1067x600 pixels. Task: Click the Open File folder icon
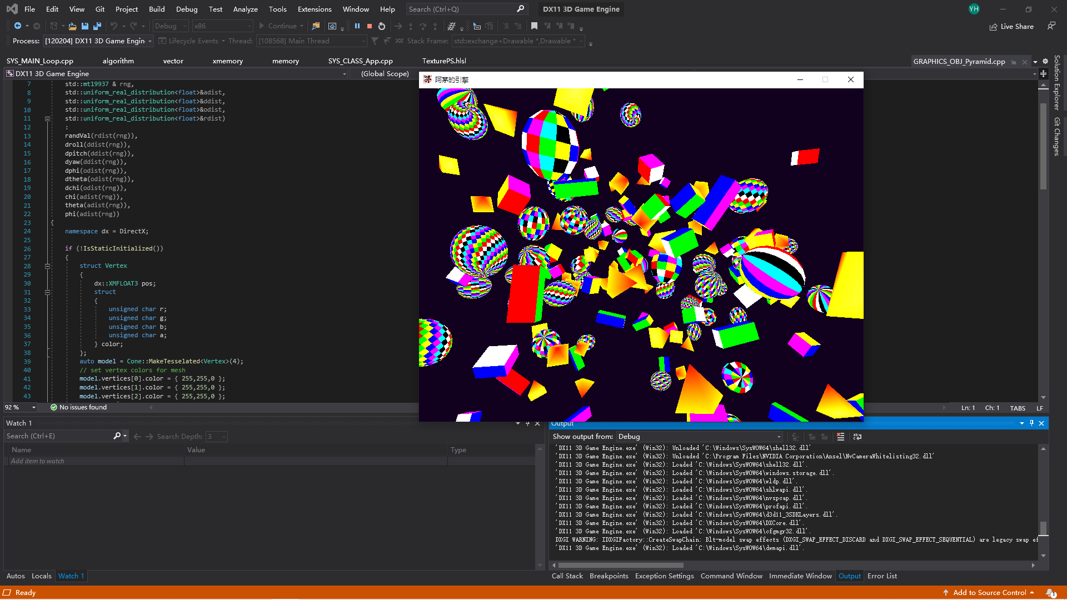coord(72,26)
